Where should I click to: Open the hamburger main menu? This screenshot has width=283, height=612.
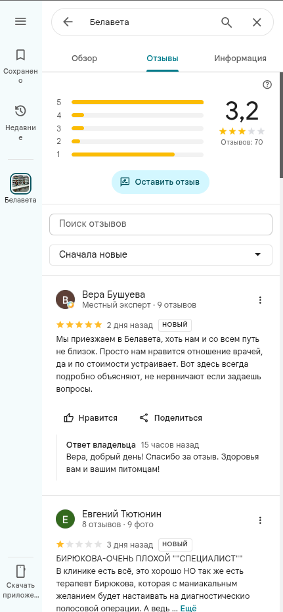pos(20,22)
